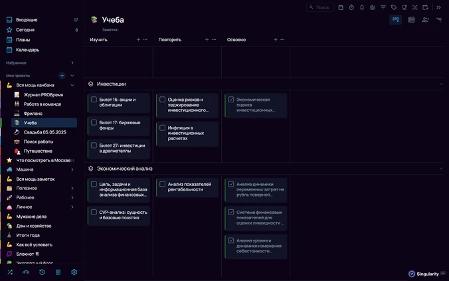Switch to list view icon
Viewport: 449px width, 281px height.
pos(411,19)
